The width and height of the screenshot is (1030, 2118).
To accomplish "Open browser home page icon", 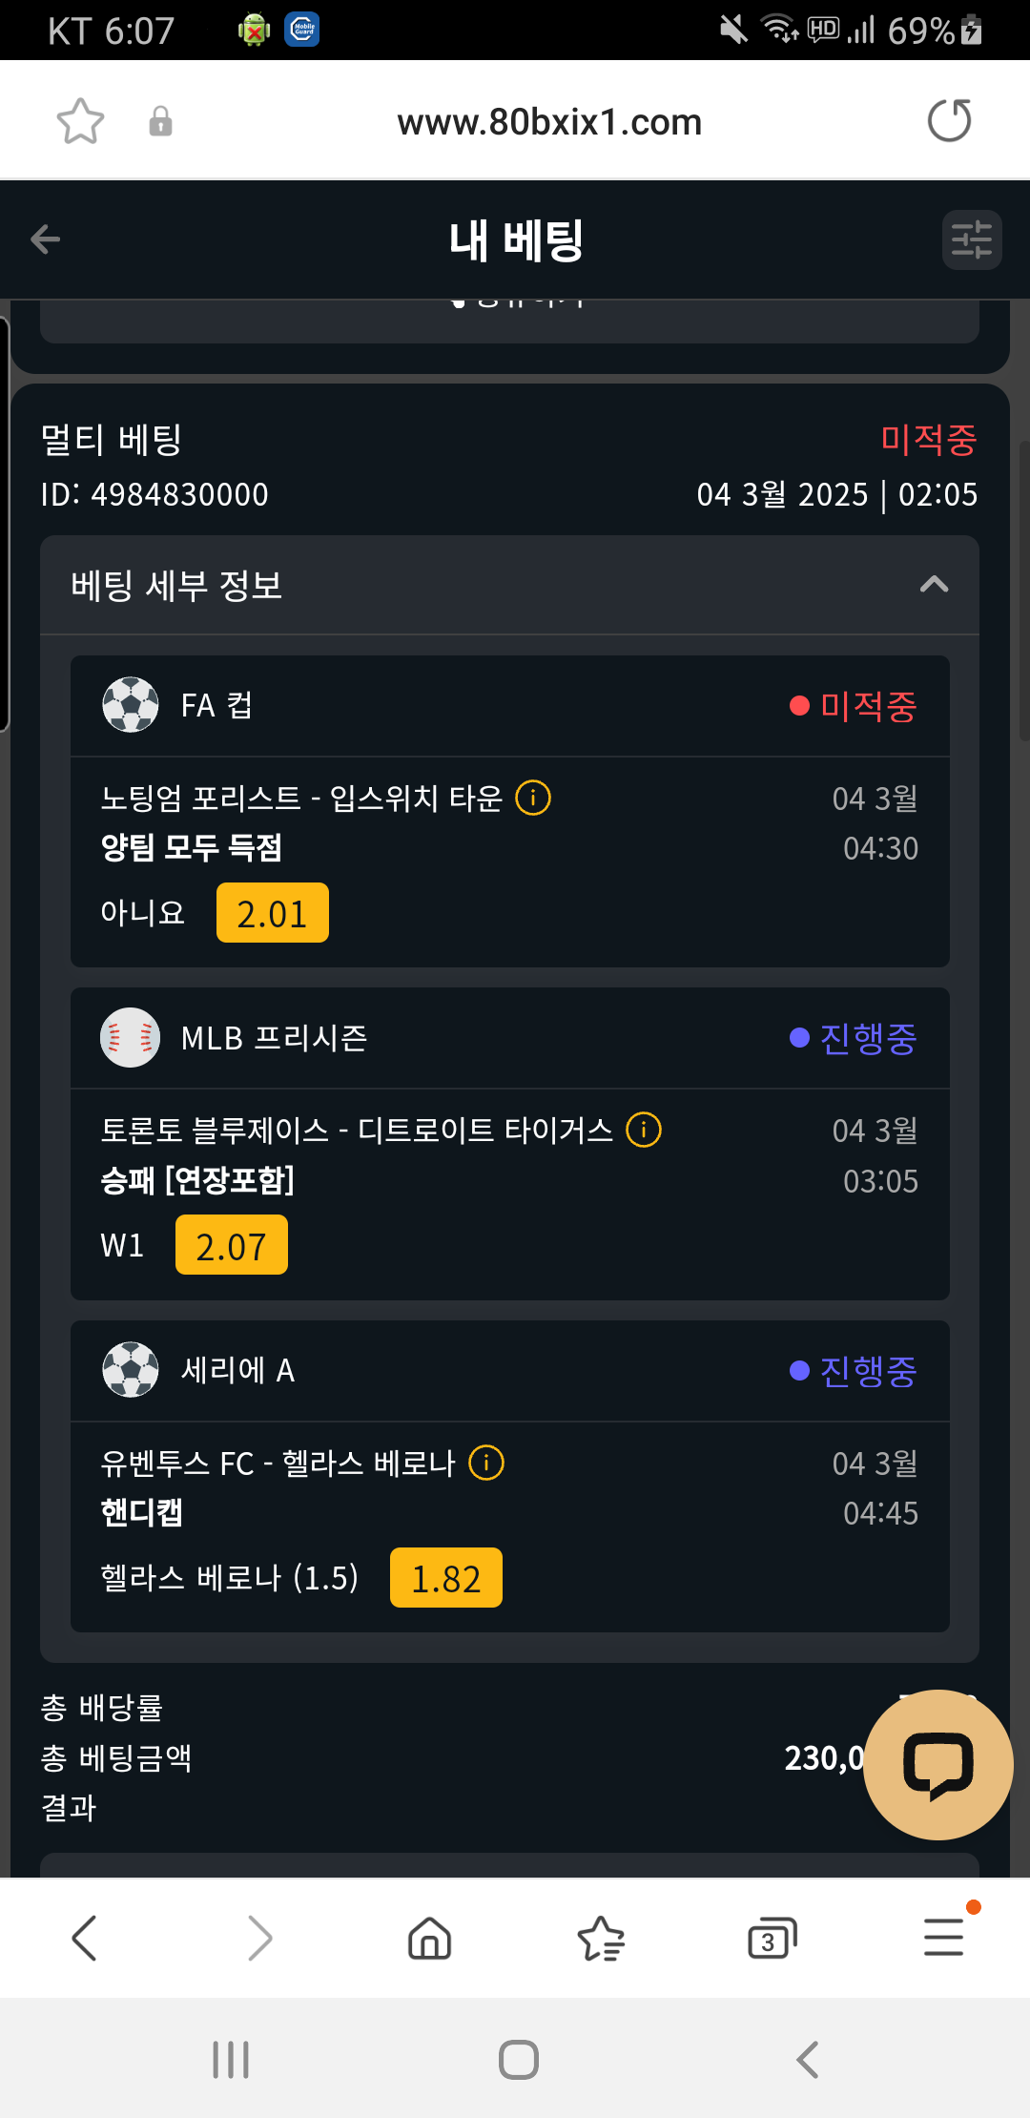I will click(x=429, y=1939).
